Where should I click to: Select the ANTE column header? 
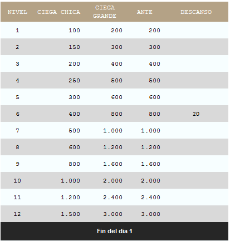click(144, 12)
